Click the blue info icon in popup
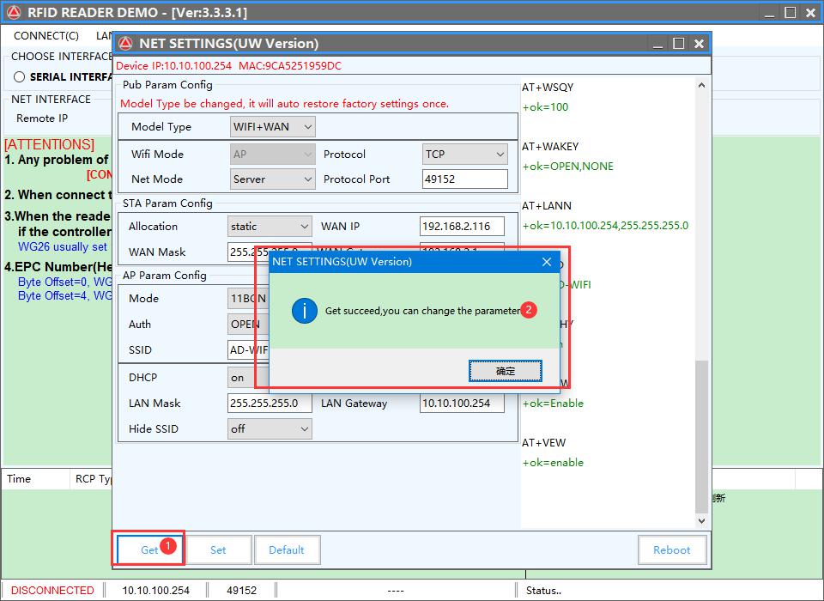The height and width of the screenshot is (601, 824). coord(305,311)
